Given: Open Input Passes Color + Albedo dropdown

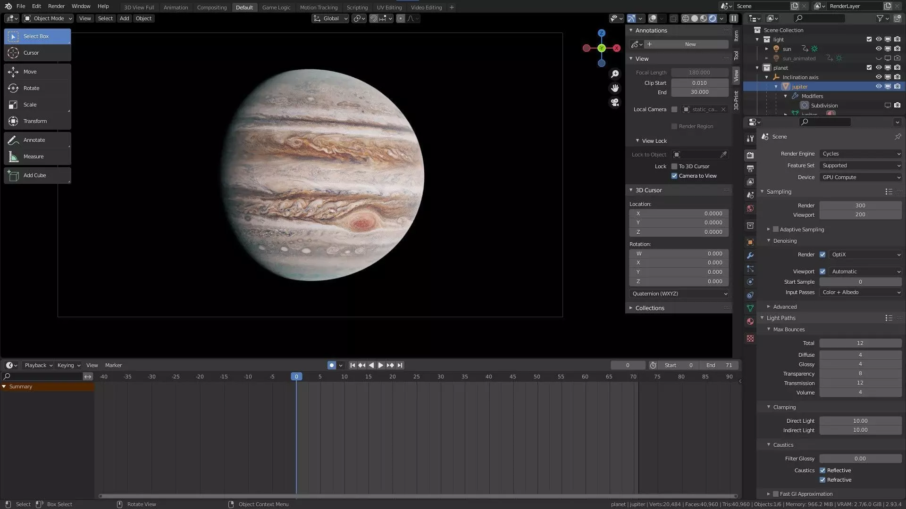Looking at the screenshot, I should point(861,292).
